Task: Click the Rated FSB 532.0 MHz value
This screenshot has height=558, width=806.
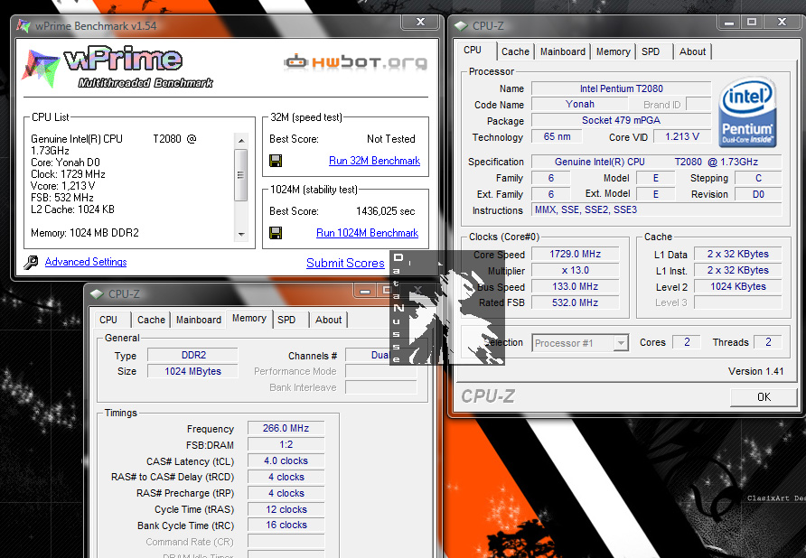Action: 575,302
